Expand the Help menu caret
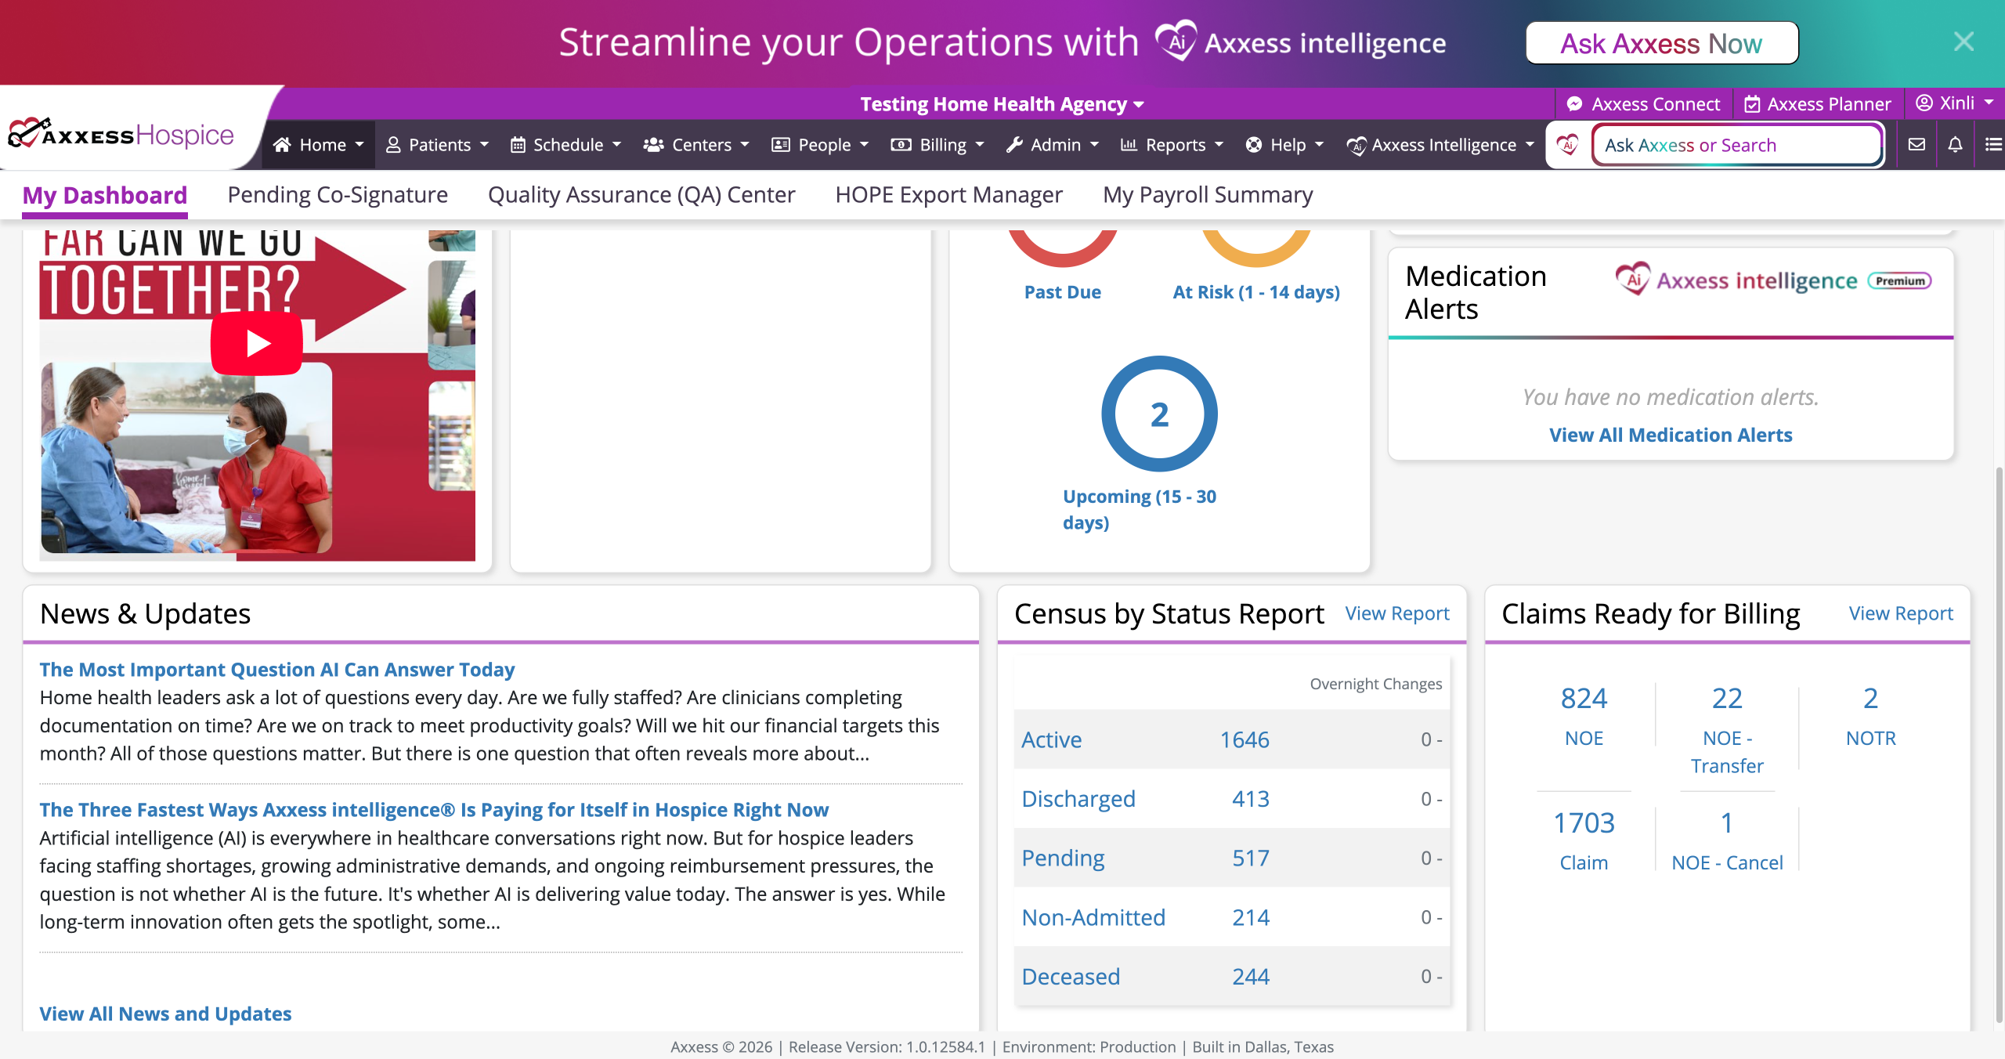 point(1319,145)
